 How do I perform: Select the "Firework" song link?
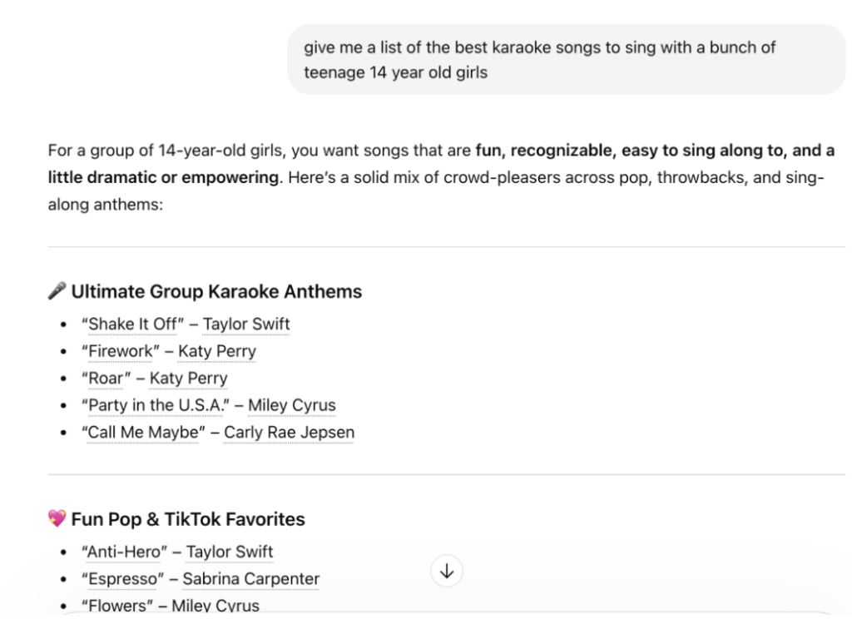coord(120,351)
